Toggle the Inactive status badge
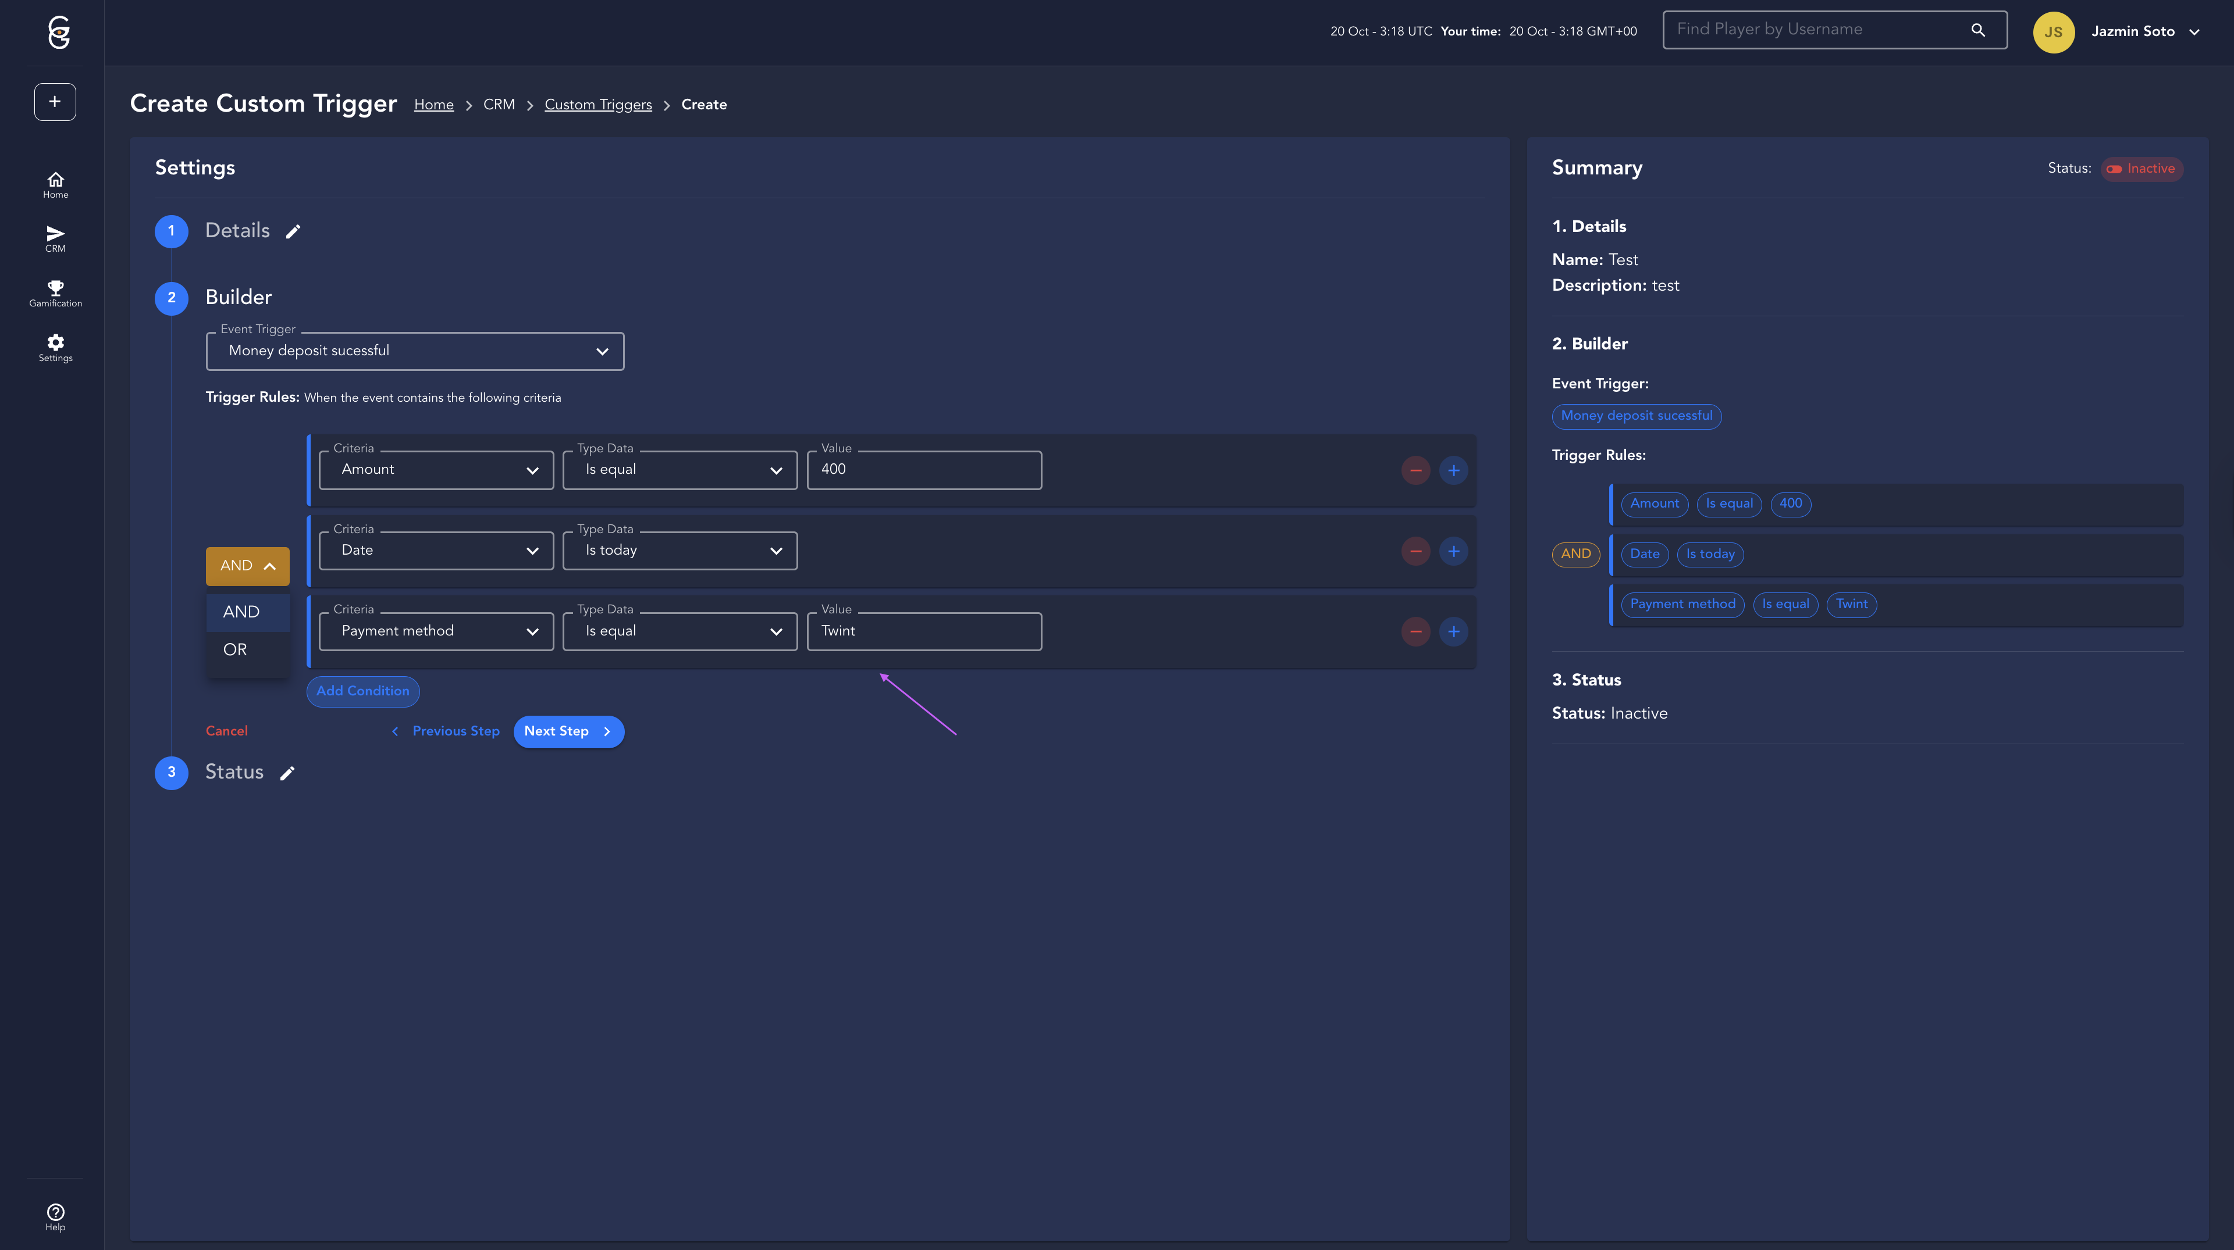This screenshot has height=1250, width=2234. [2141, 169]
